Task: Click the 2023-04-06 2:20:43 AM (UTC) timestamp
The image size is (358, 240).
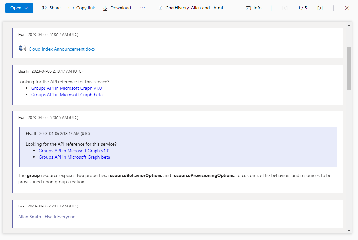Action: pyautogui.click(x=53, y=206)
